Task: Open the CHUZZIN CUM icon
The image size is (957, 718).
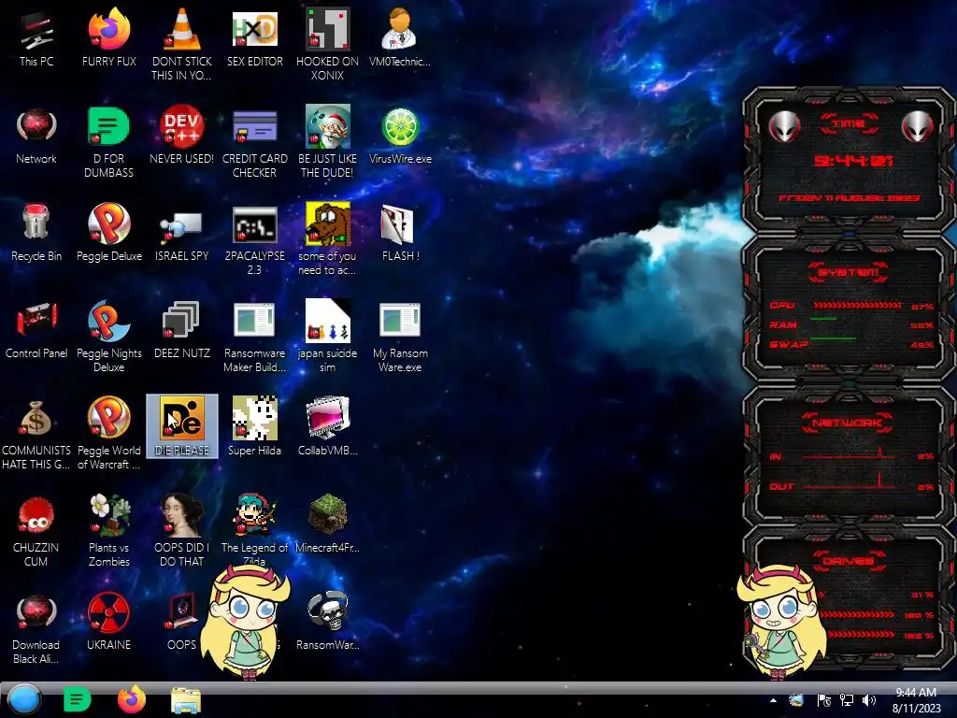Action: click(36, 530)
